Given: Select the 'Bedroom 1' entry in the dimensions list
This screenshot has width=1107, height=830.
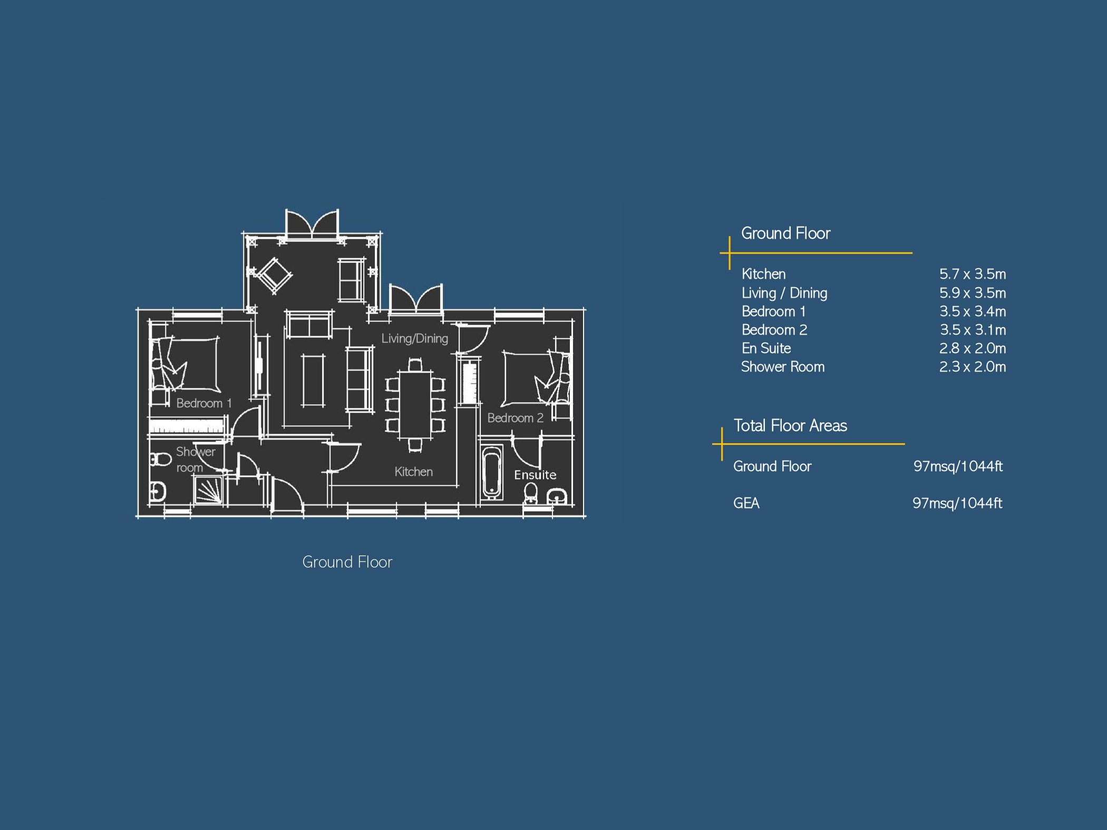Looking at the screenshot, I should click(x=773, y=311).
